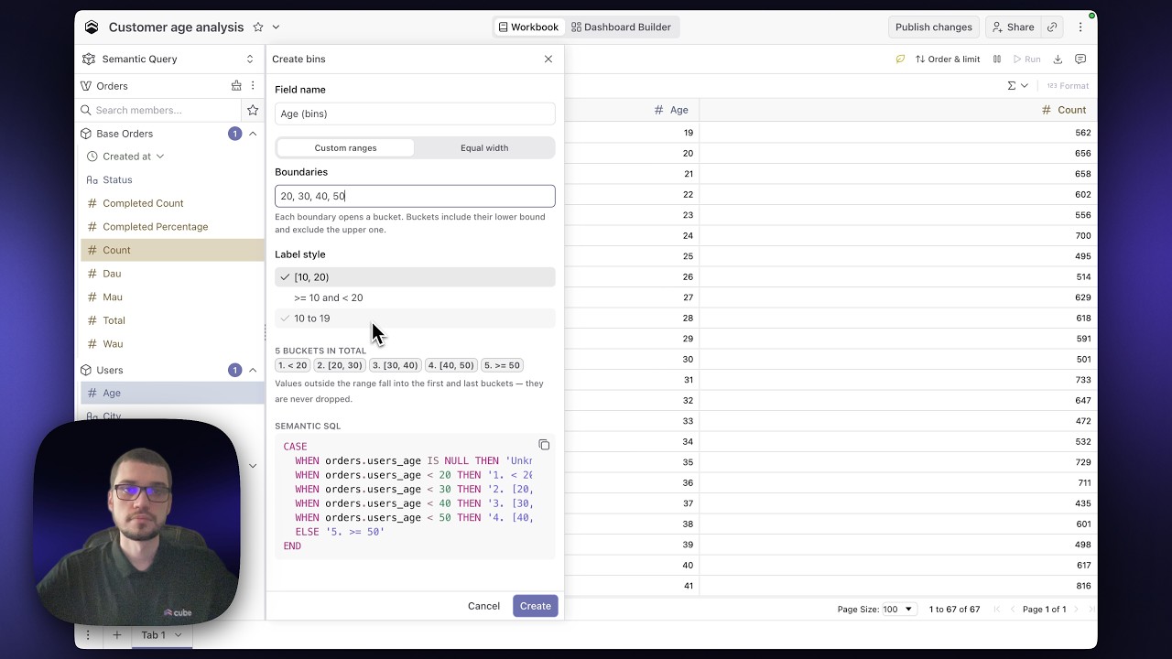Click the '1. < 20' bucket chip

[x=293, y=365]
